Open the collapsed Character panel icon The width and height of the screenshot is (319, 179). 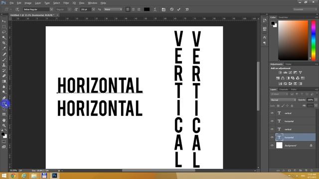[265, 37]
